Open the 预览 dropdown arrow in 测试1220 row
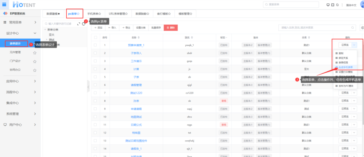This screenshot has width=364, height=157. coord(354,93)
